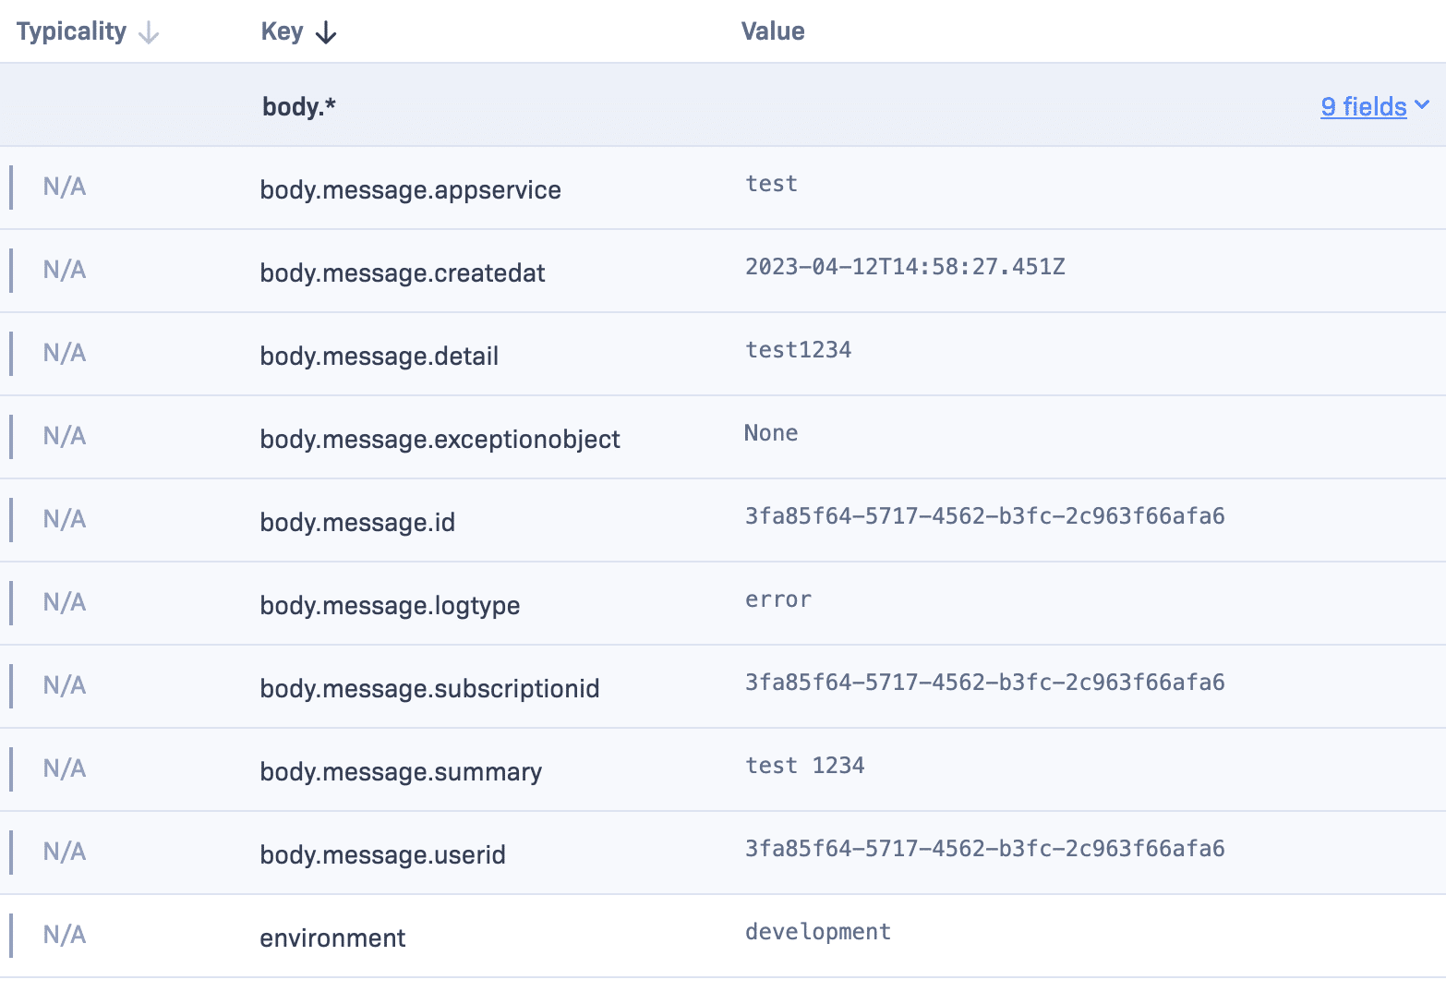
Task: Click the environment key row
Action: [x=332, y=938]
